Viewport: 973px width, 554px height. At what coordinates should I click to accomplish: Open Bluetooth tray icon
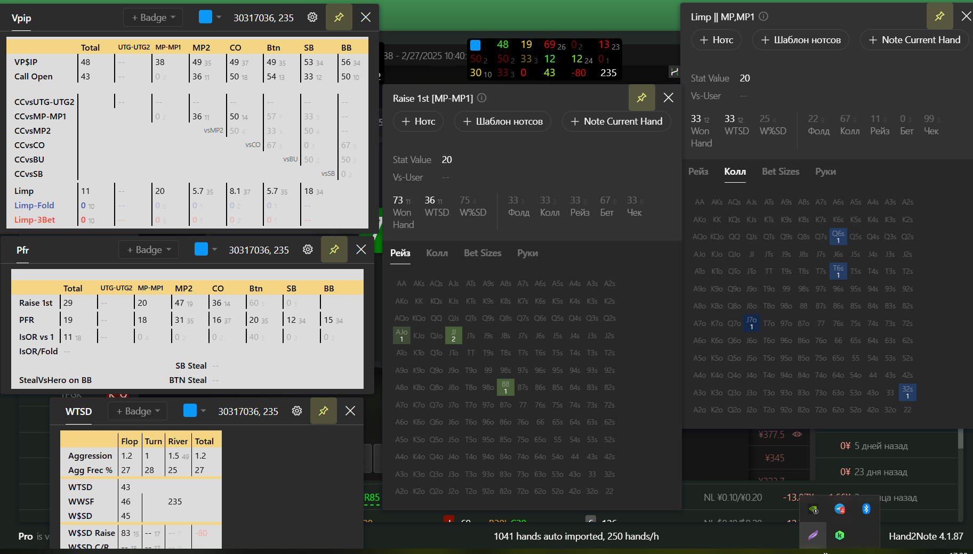click(866, 509)
